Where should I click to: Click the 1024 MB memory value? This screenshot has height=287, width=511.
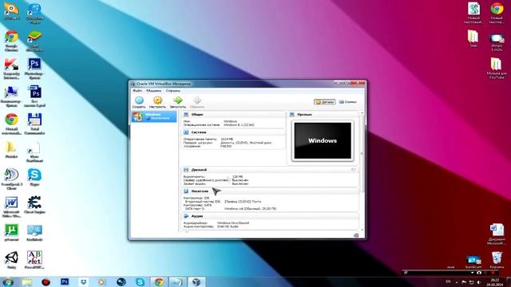click(227, 140)
